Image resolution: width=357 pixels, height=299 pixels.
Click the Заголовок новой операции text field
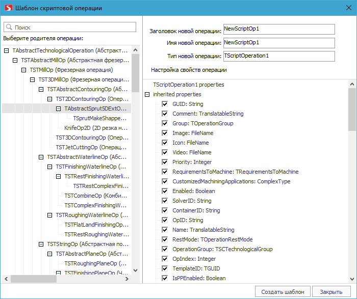coord(278,30)
